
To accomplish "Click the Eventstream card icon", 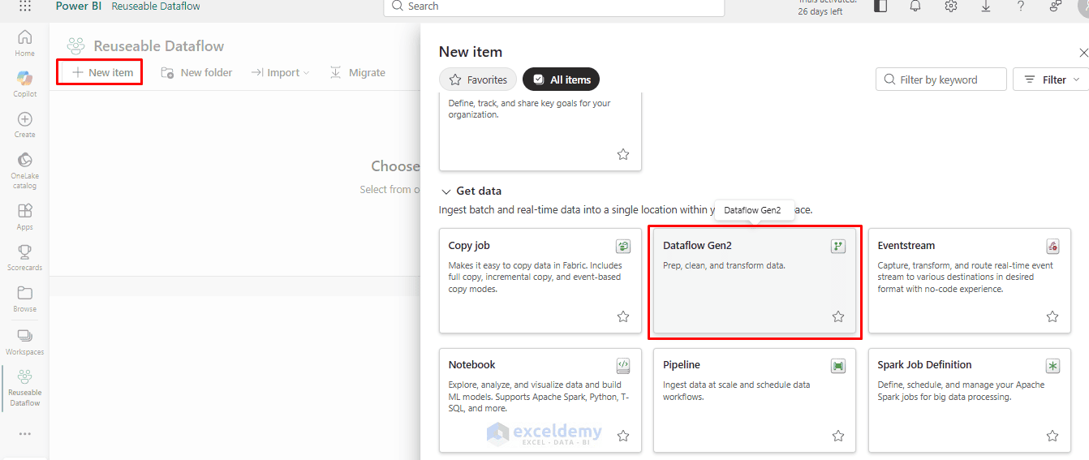I will tap(1052, 246).
